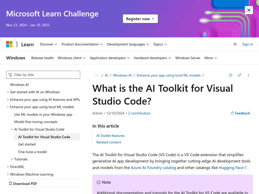Open Application developers dropdown
This screenshot has width=259, height=194.
(110, 58)
